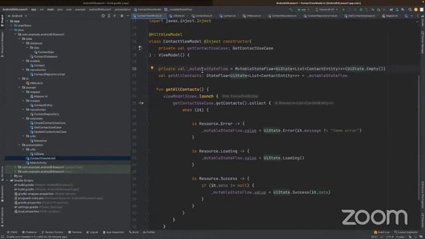Open UpdateContactUseCase in tree
425x239 pixels.
48,131
